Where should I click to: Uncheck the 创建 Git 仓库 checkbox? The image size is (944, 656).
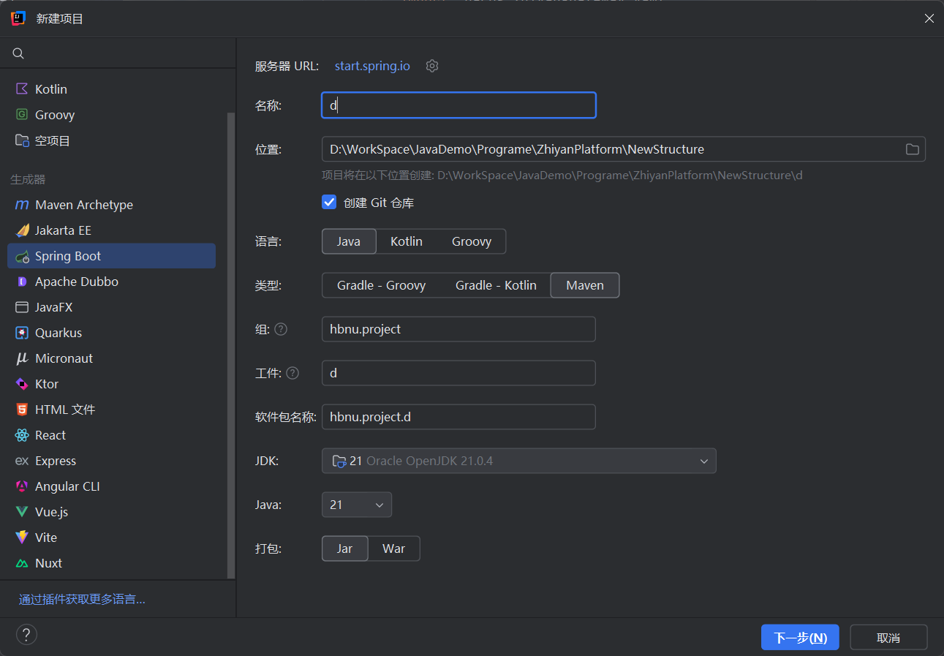[329, 203]
